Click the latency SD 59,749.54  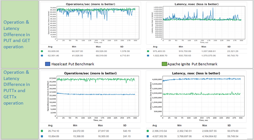click(x=233, y=136)
